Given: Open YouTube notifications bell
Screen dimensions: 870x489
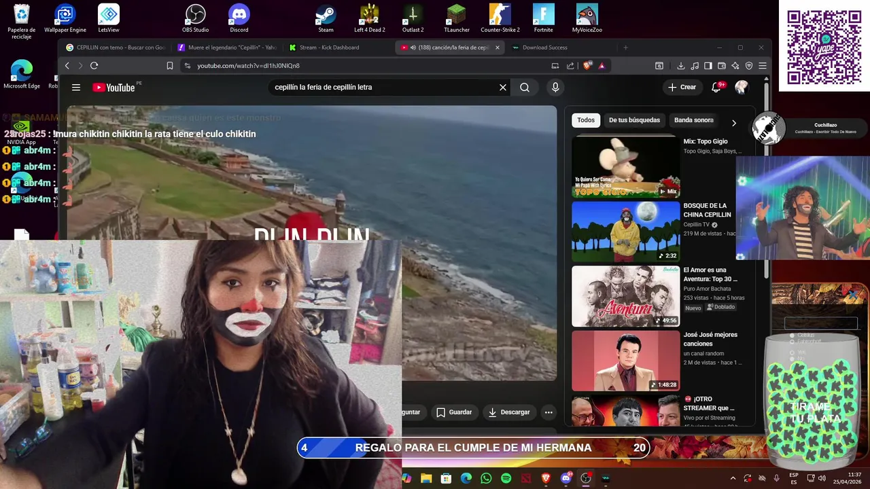Looking at the screenshot, I should coord(716,87).
